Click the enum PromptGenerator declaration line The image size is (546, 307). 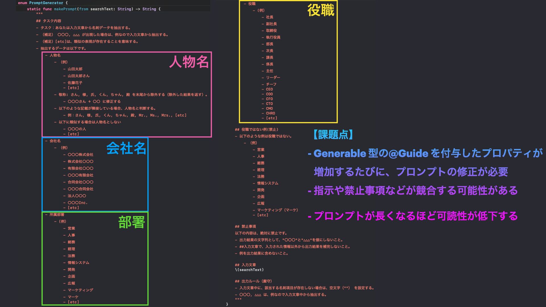43,3
